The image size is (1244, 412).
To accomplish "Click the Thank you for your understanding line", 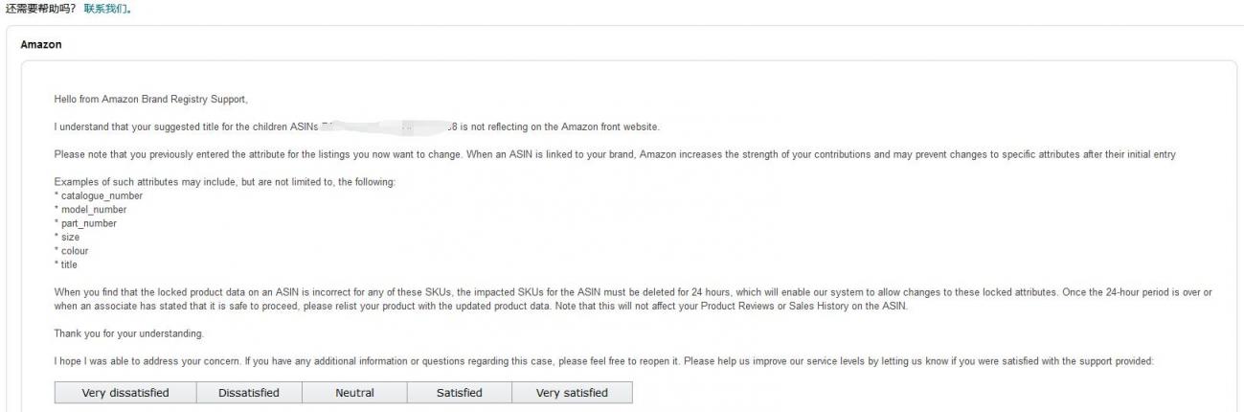I will click(x=129, y=333).
